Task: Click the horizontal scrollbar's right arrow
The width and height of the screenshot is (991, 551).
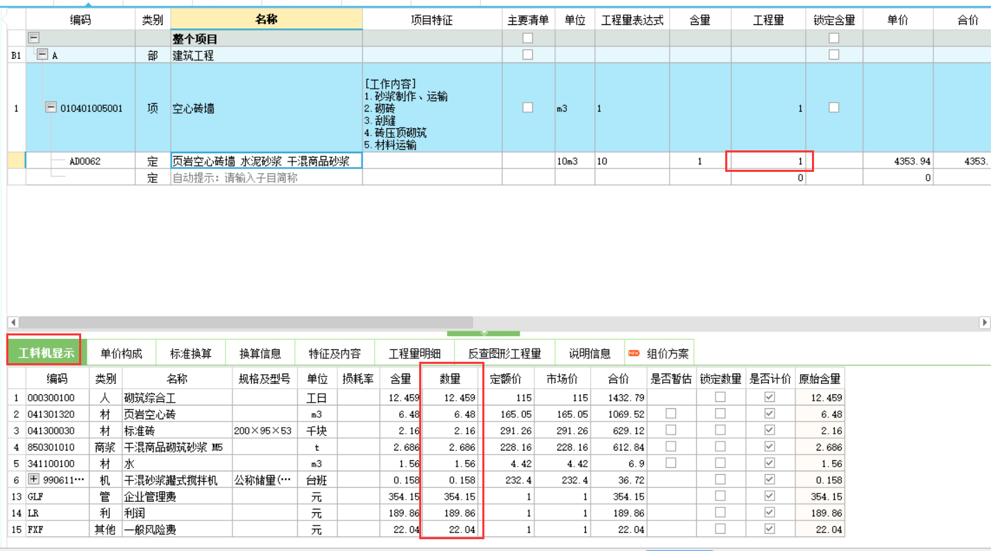Action: (984, 322)
